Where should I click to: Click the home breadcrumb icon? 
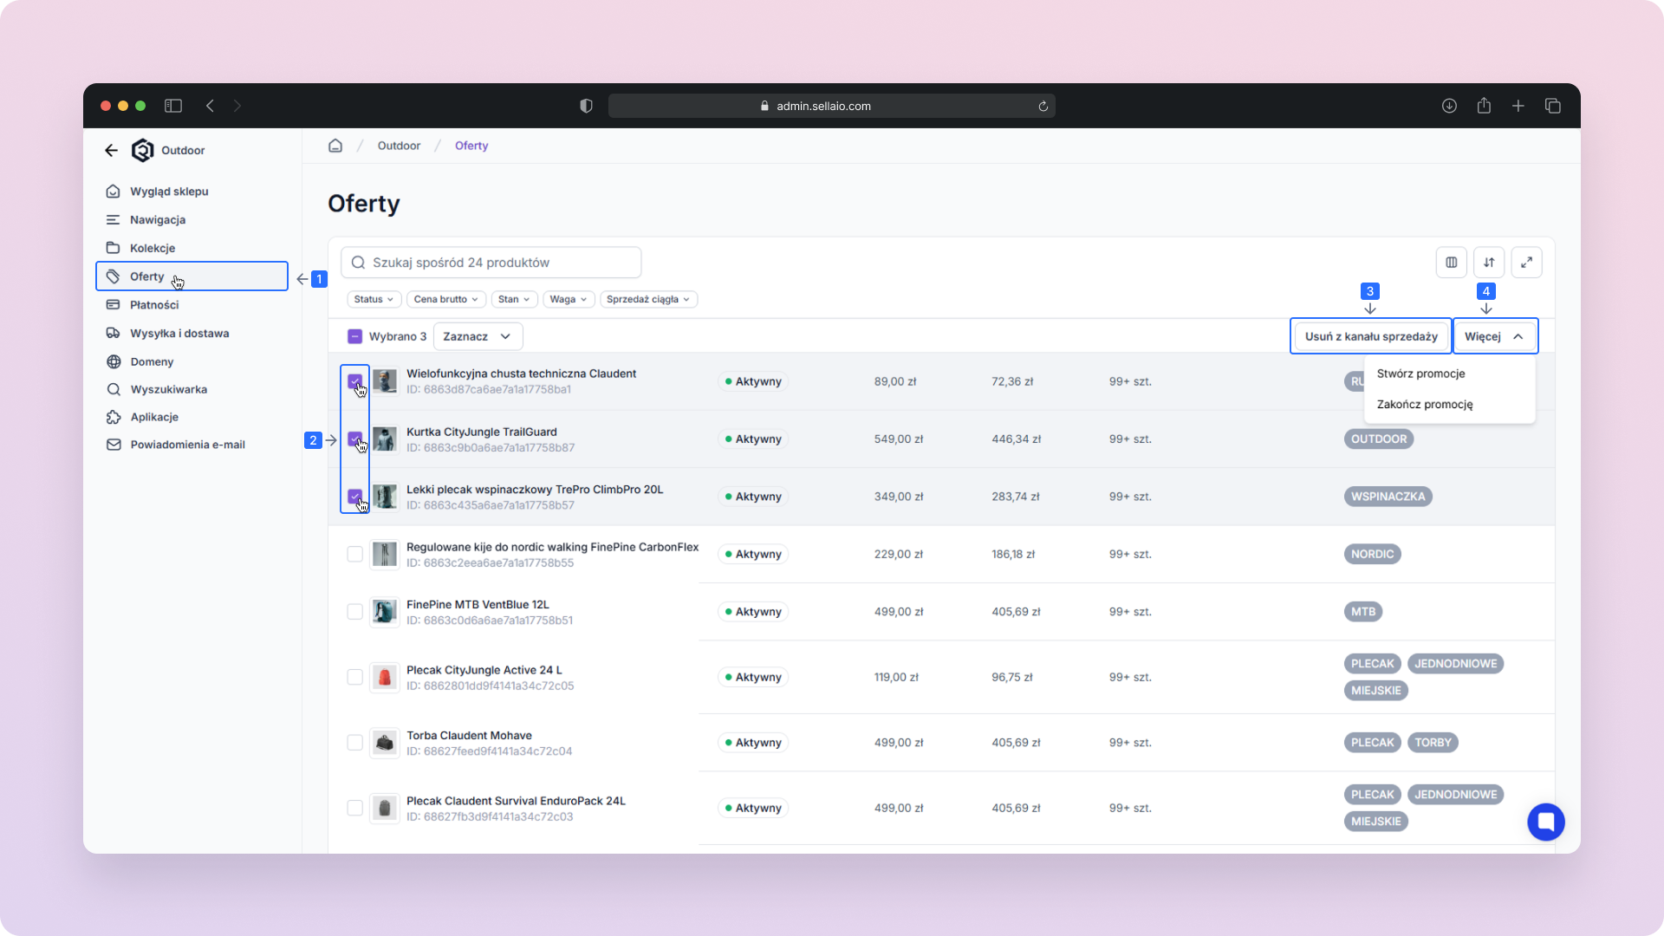point(335,146)
